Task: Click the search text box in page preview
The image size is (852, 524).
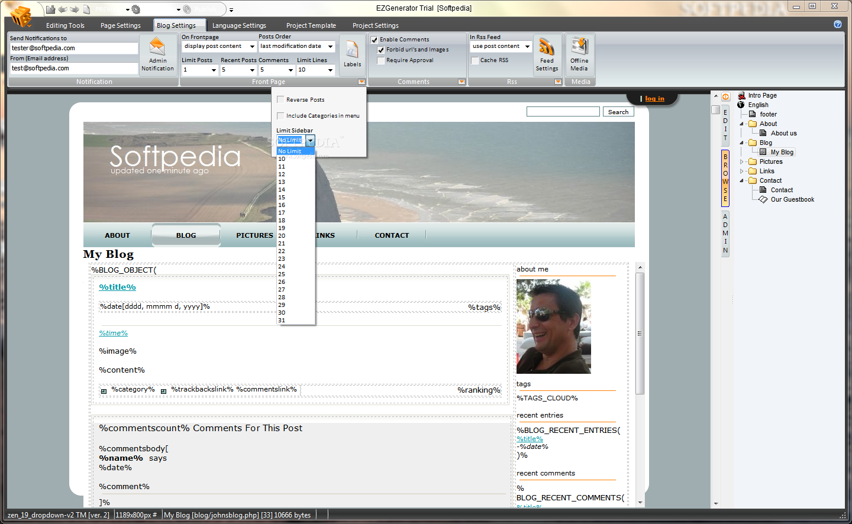Action: (563, 112)
